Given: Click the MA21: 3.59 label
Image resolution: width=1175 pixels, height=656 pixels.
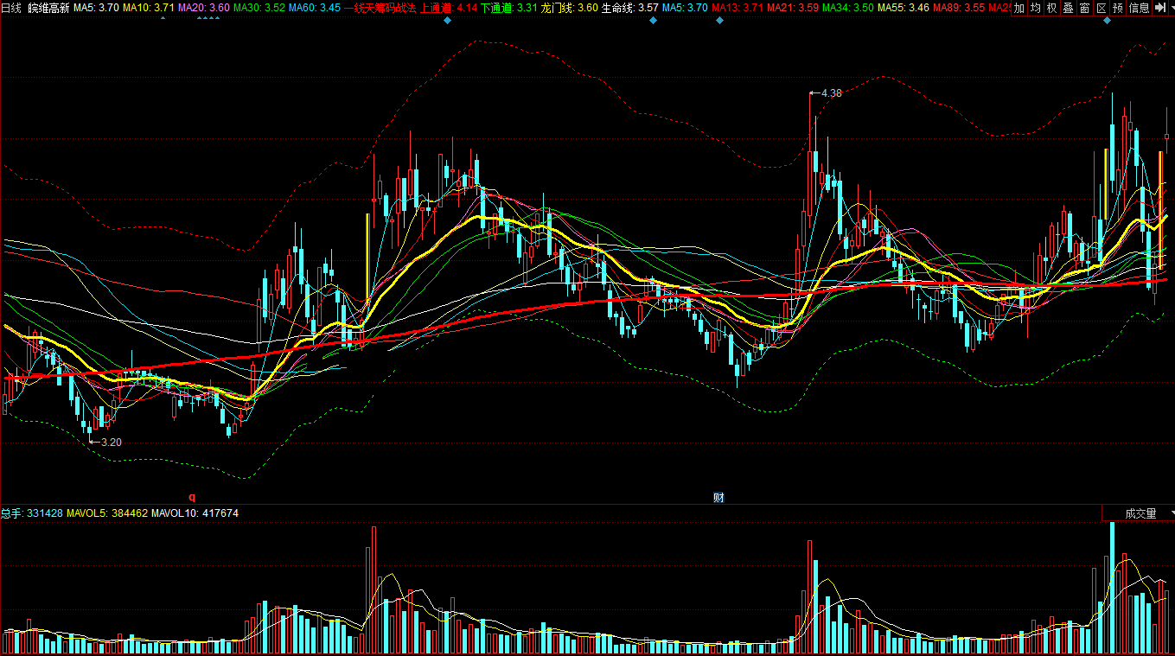Looking at the screenshot, I should pyautogui.click(x=793, y=8).
